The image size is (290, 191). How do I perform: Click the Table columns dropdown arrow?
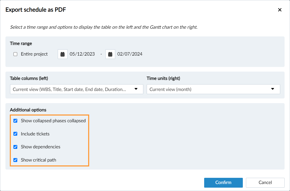pyautogui.click(x=136, y=89)
